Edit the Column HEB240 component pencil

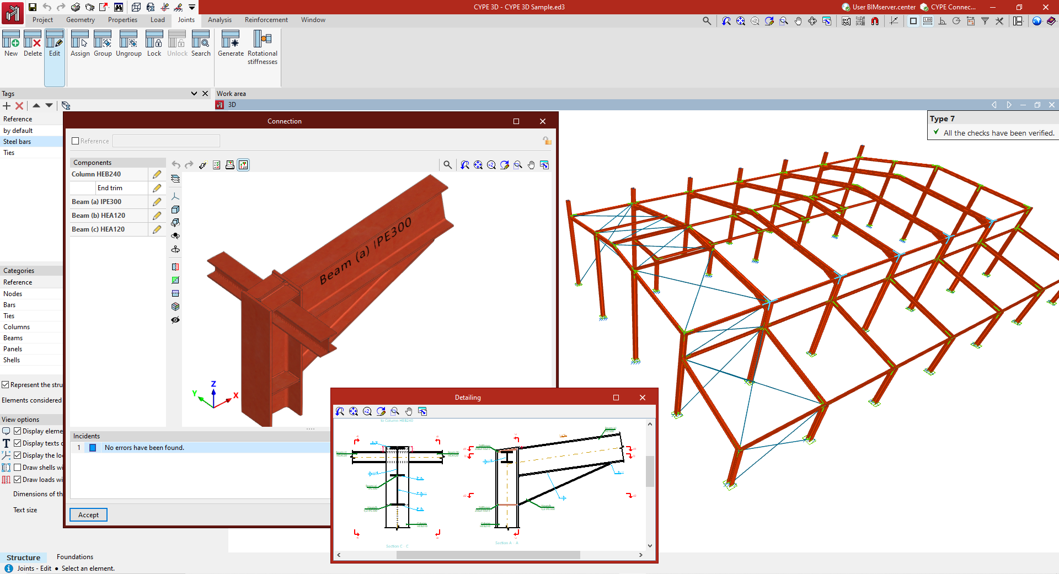(x=157, y=174)
